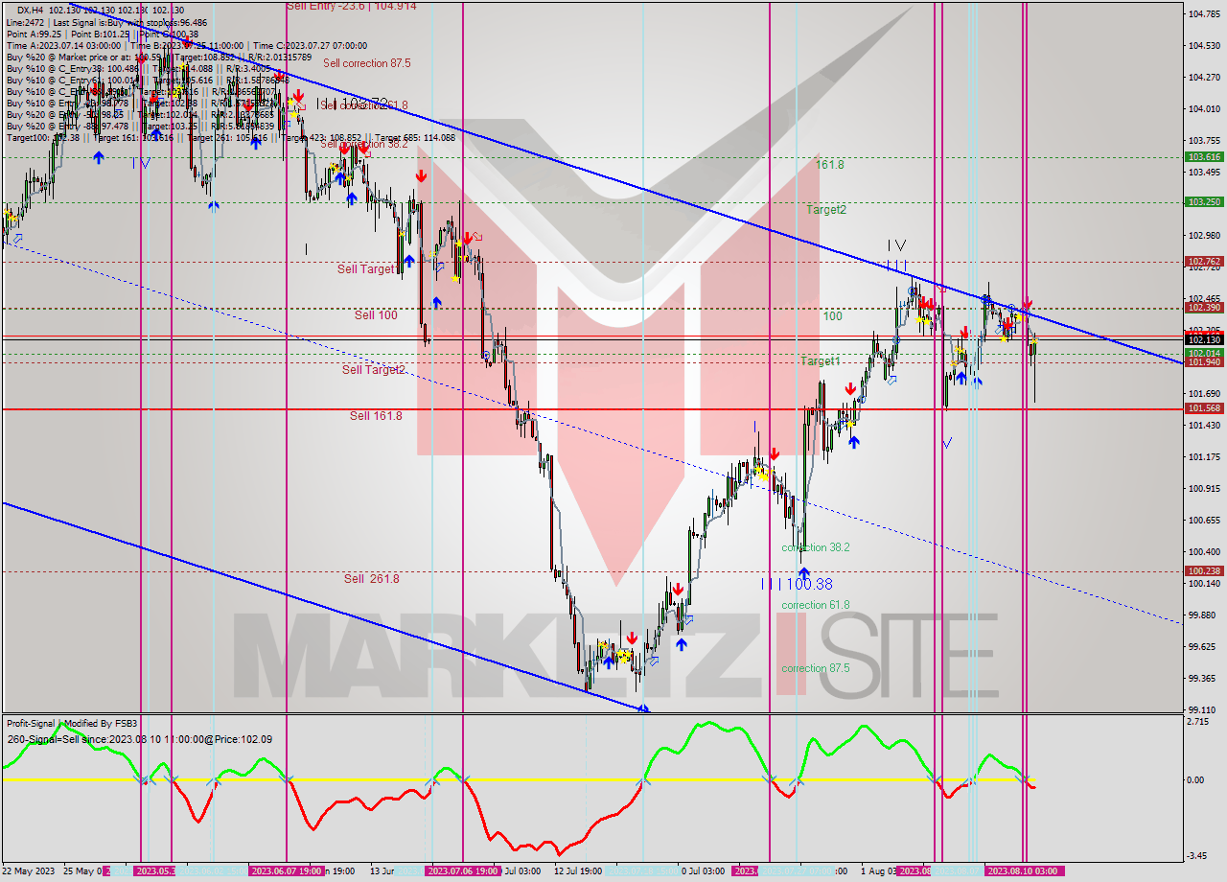1227x882 pixels.
Task: Click the 'Sell 100' level label
Action: pos(376,315)
